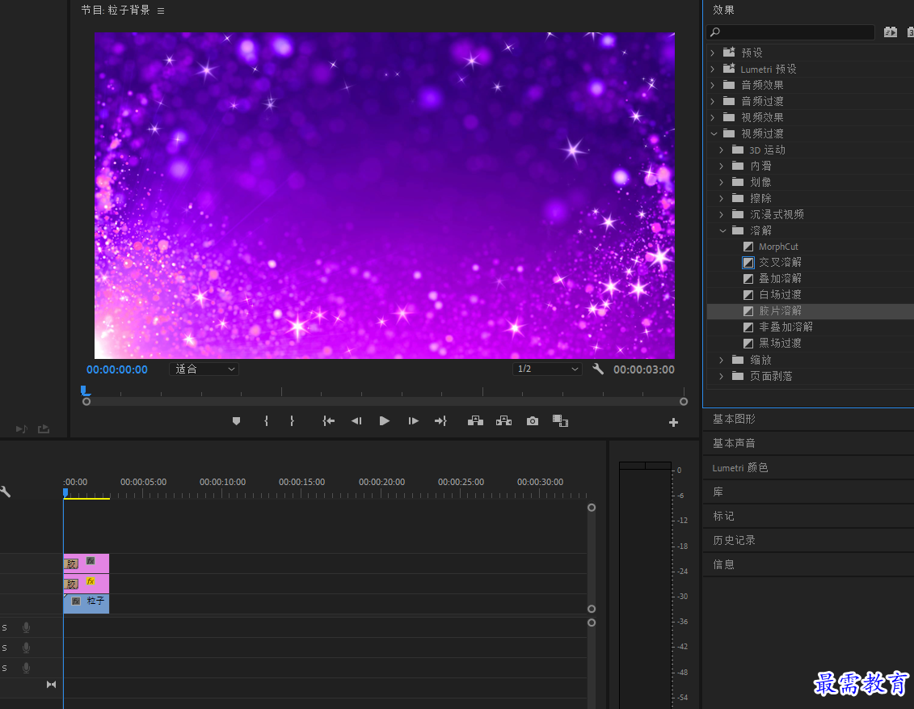The image size is (914, 709).
Task: Step back one frame
Action: (356, 421)
